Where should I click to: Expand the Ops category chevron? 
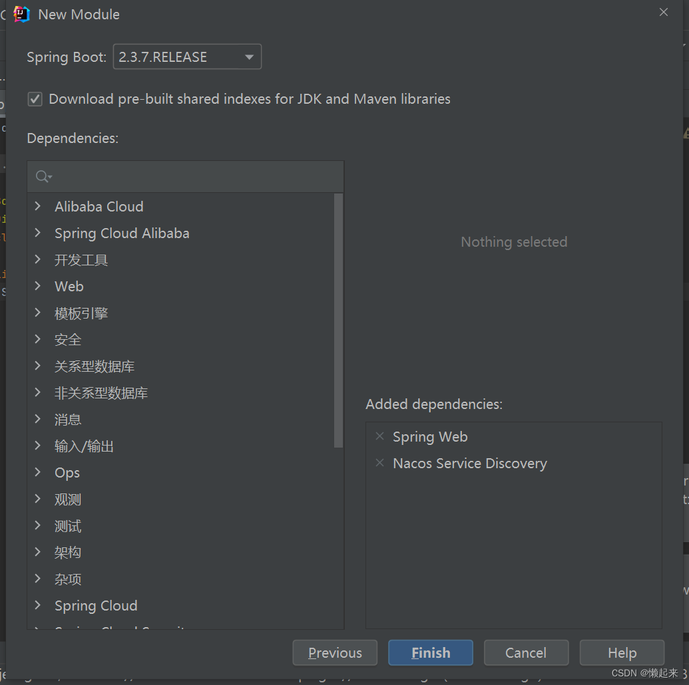[x=38, y=472]
